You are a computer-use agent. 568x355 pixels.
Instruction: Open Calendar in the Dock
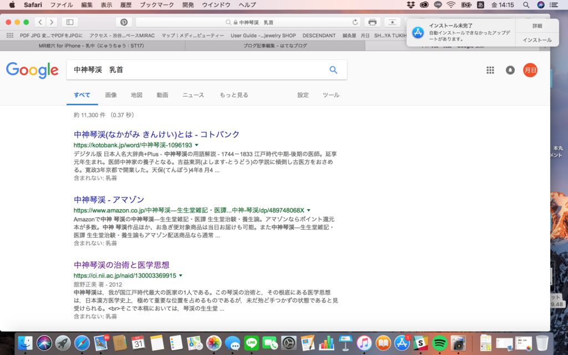point(138,343)
